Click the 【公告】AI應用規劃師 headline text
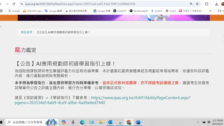 [x=65, y=64]
